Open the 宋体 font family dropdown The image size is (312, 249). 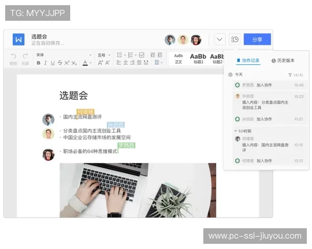[63, 55]
